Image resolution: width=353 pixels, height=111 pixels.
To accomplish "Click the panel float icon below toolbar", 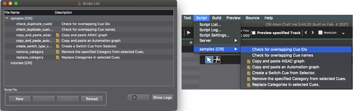I will pos(191,43).
